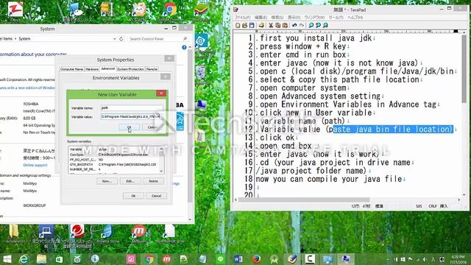The width and height of the screenshot is (471, 265).
Task: Click volume speaker icon in system tray
Action: click(425, 259)
